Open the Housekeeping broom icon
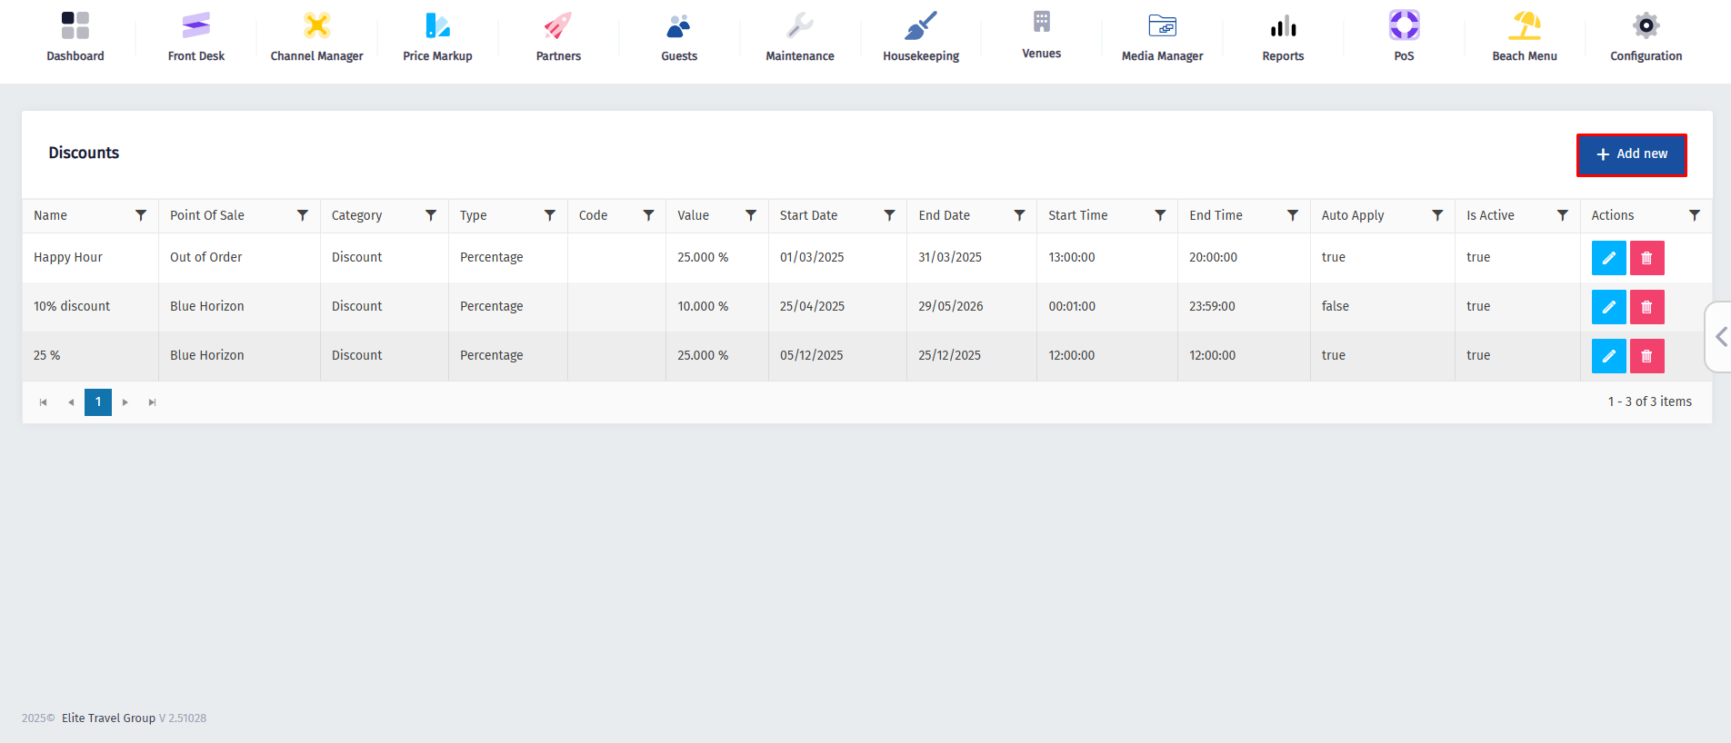 (920, 25)
